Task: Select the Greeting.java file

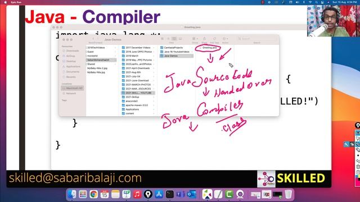Action: (x=209, y=48)
